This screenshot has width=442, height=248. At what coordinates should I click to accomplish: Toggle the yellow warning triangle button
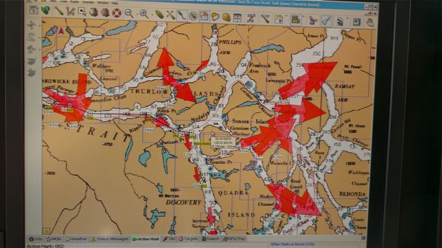click(296, 20)
